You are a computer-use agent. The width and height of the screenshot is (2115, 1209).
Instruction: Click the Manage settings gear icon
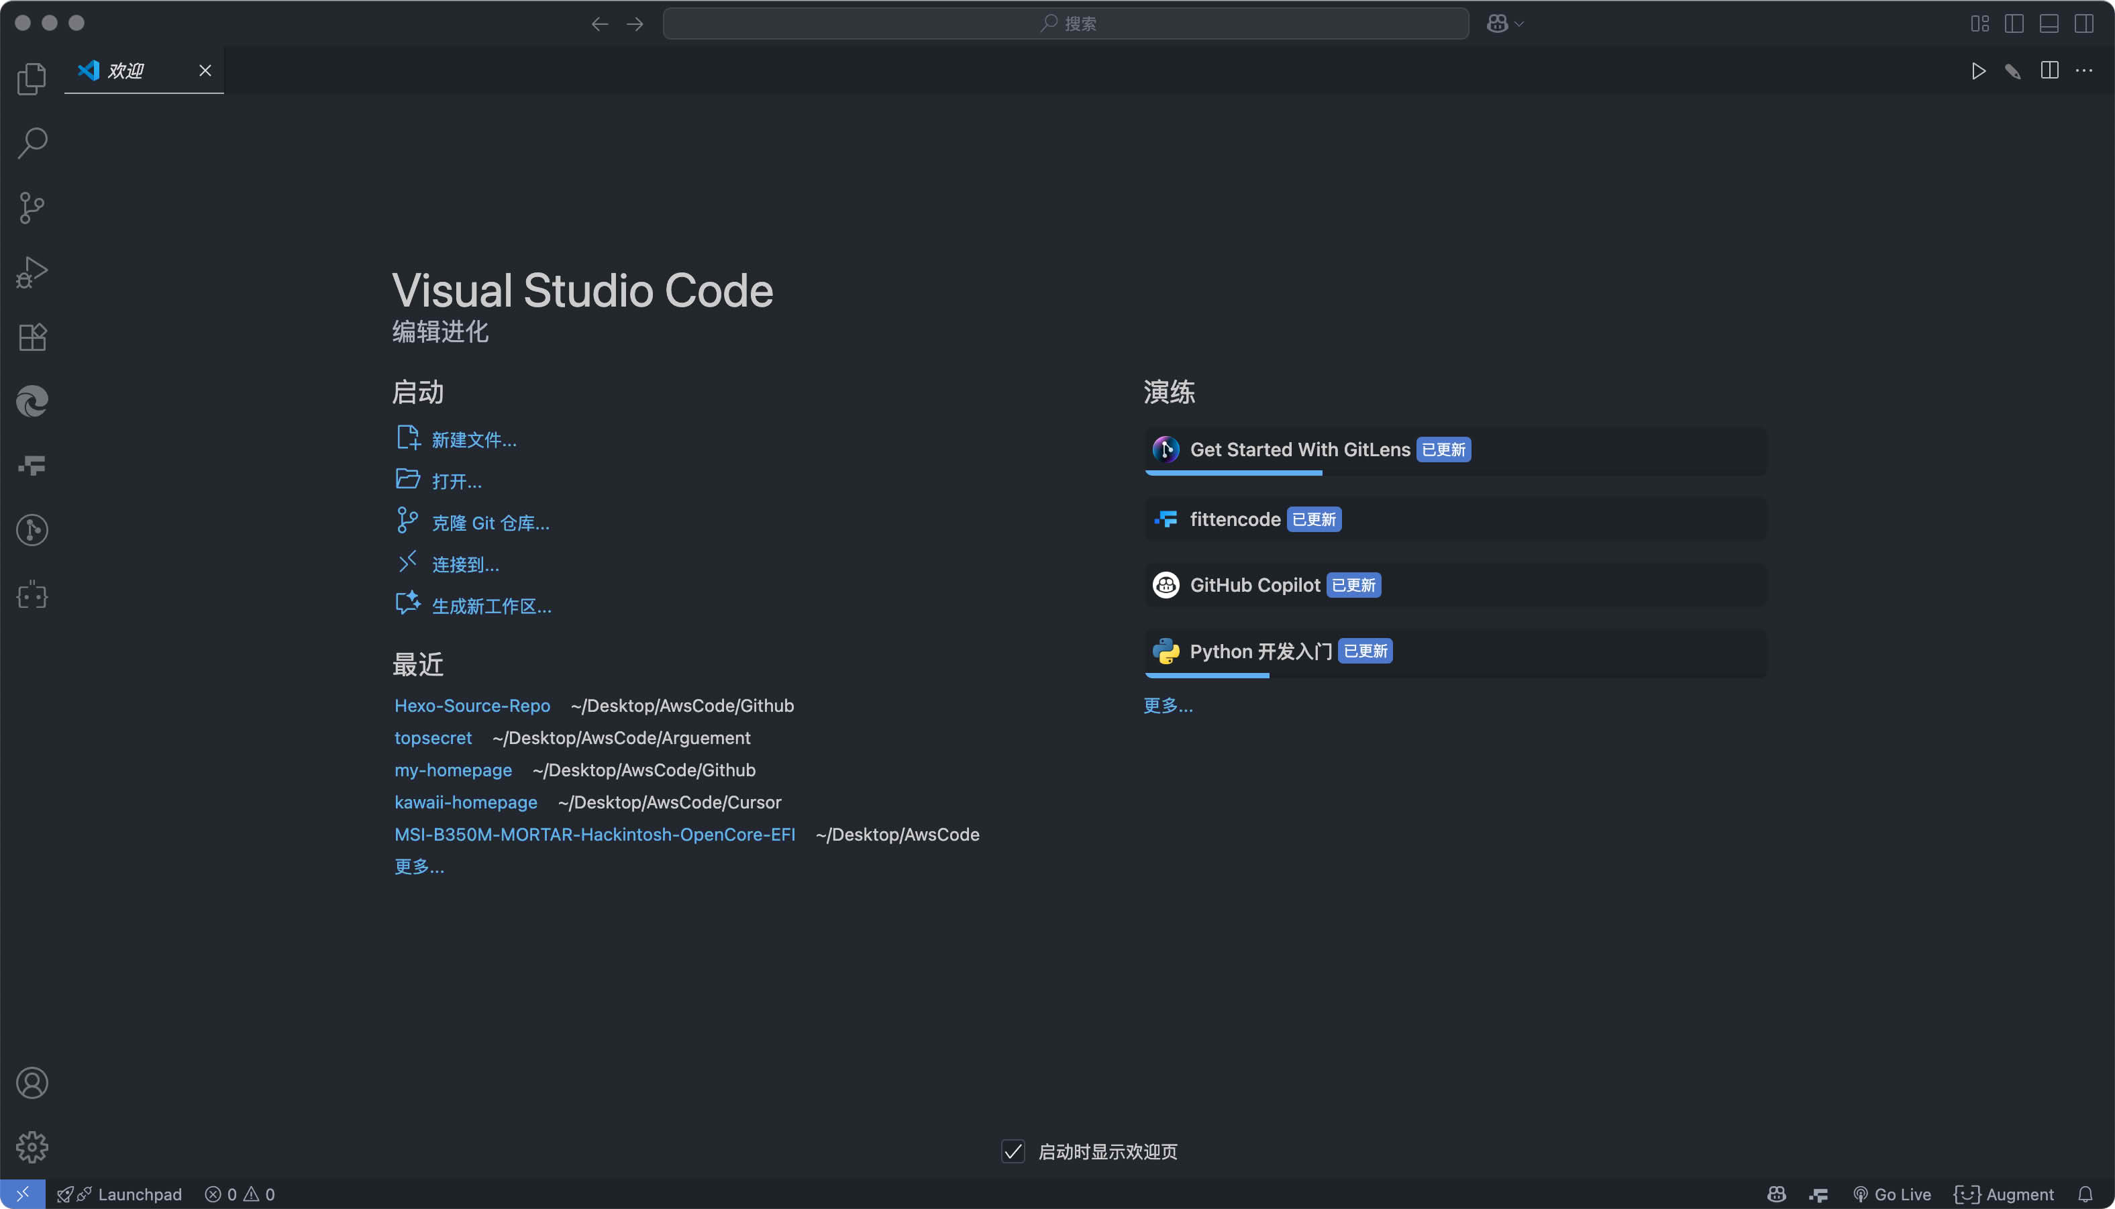tap(32, 1147)
